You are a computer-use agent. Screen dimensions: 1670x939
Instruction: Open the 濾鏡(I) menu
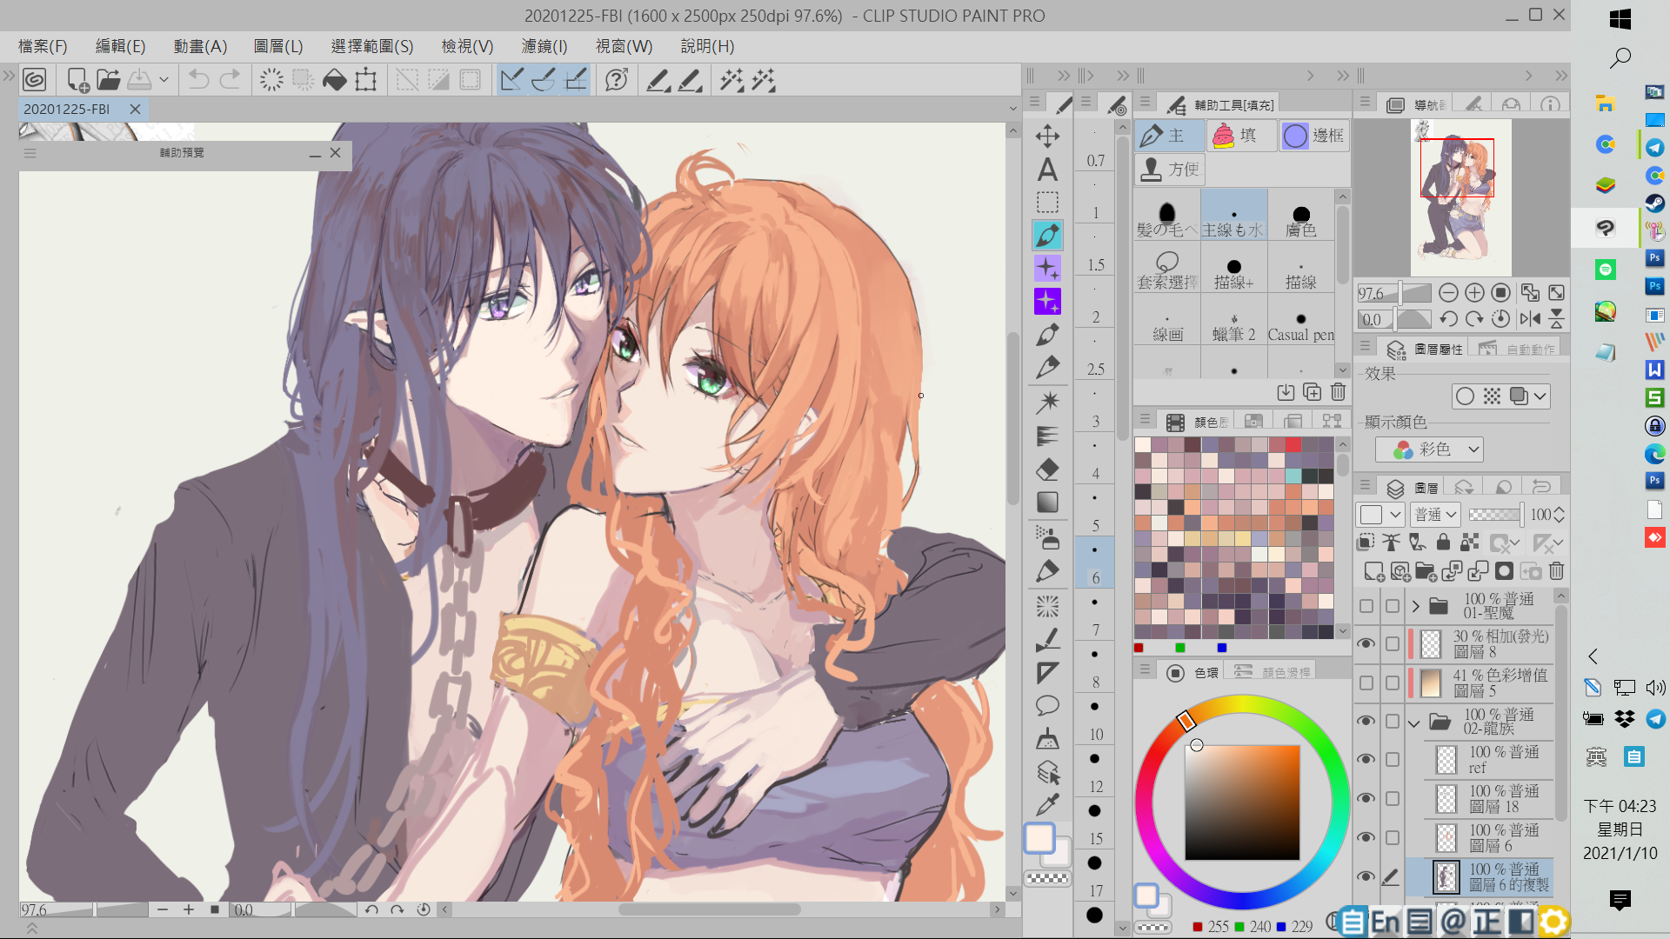(x=544, y=46)
